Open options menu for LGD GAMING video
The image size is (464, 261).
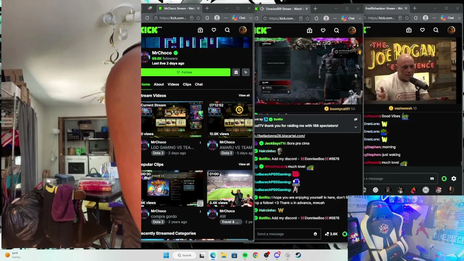200,142
